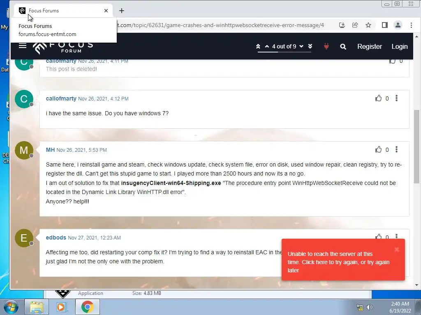Click callofmarty avatar on 4:12 PM post

[x=24, y=99]
